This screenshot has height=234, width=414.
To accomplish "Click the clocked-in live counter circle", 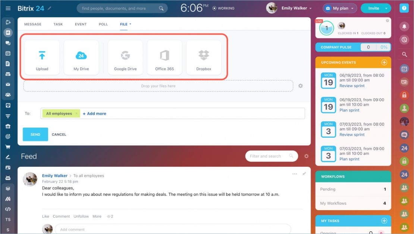I will pos(327,28).
